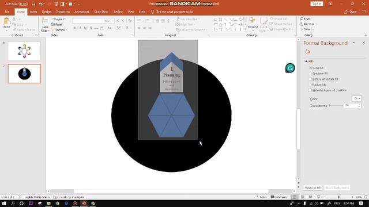
Task: Click the Notes button in status bar
Action: click(261, 197)
